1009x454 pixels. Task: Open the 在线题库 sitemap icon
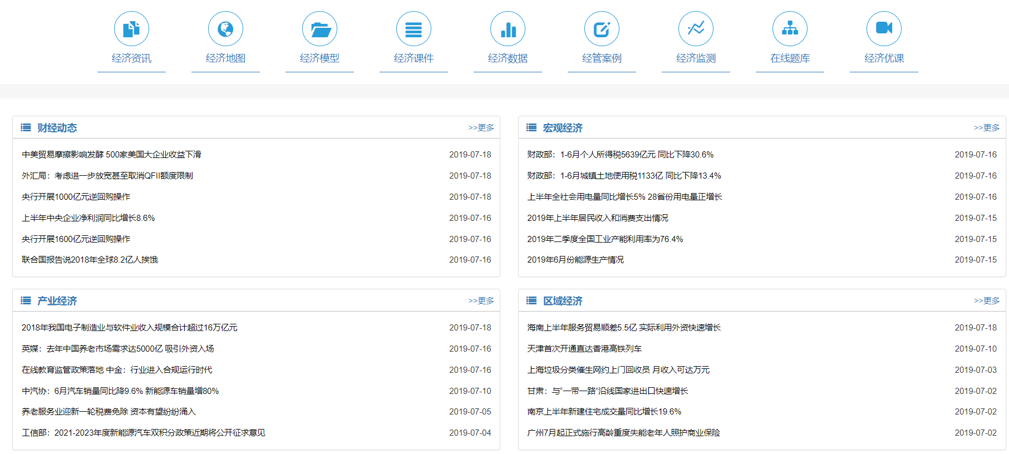790,29
